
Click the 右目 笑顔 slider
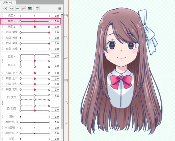[x=35, y=49]
